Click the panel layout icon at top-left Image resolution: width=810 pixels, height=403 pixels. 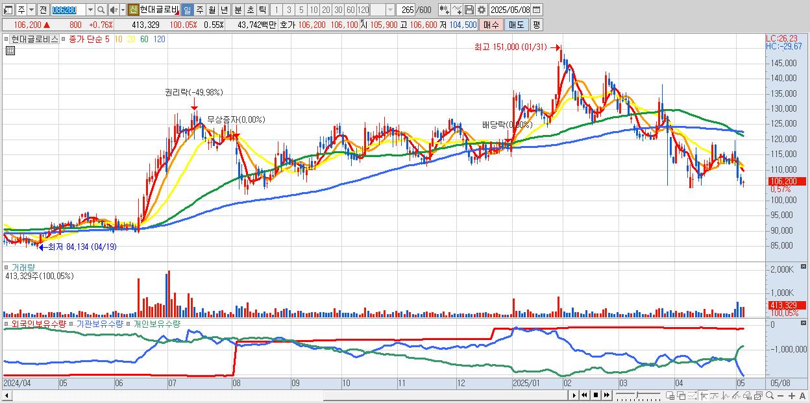click(7, 10)
